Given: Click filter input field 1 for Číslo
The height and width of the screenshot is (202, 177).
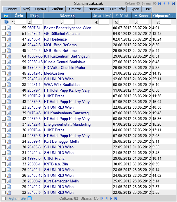Looking at the screenshot, I should tap(20, 22).
